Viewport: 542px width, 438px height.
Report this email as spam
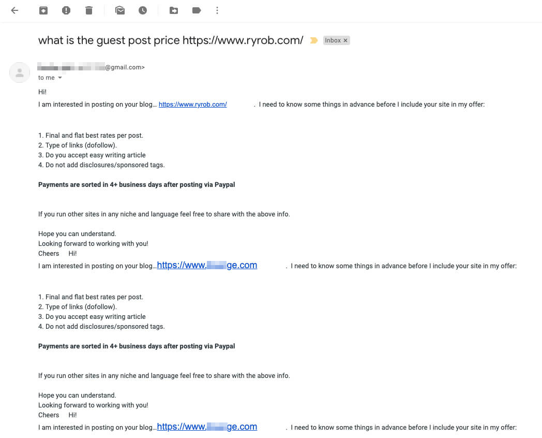(x=66, y=10)
